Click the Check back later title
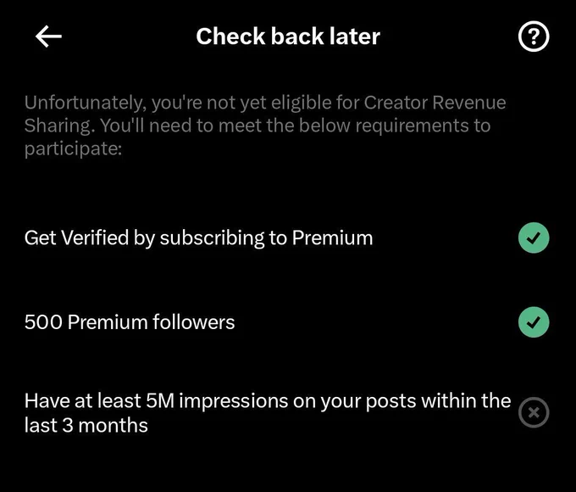 point(288,36)
